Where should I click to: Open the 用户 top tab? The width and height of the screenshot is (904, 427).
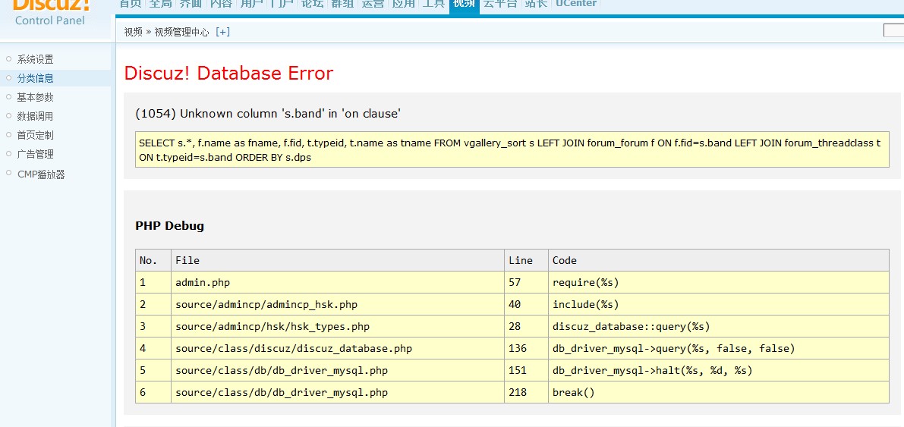250,4
